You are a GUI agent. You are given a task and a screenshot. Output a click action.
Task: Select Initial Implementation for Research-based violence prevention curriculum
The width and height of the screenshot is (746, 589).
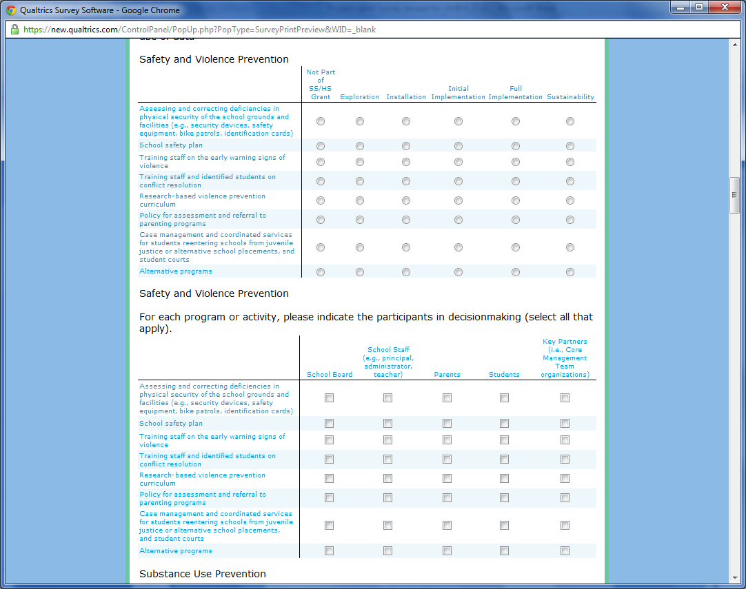point(458,200)
